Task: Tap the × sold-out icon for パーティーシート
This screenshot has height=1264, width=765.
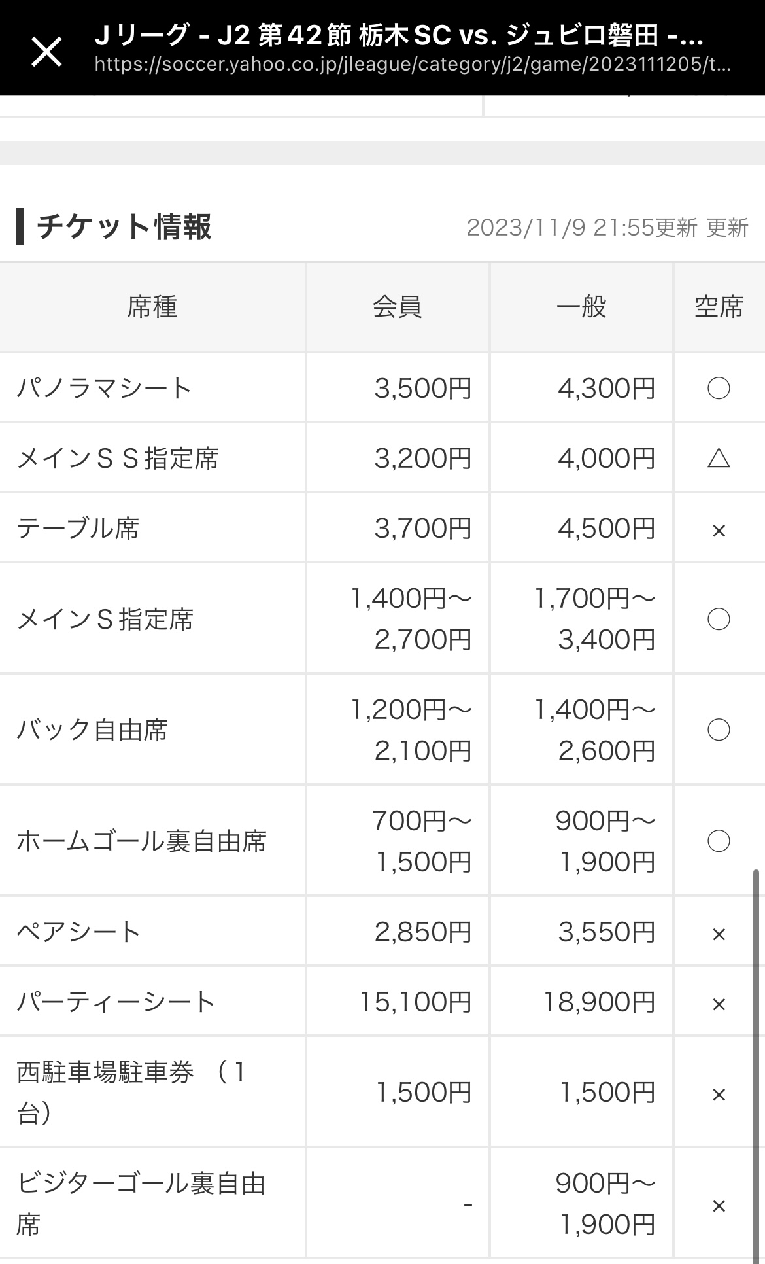Action: coord(719,1004)
